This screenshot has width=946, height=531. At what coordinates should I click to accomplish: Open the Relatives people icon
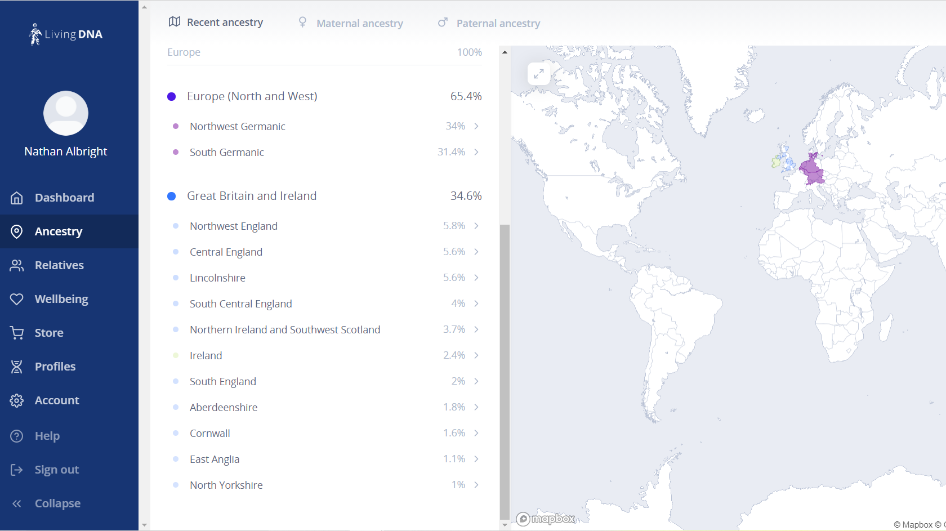(x=17, y=265)
